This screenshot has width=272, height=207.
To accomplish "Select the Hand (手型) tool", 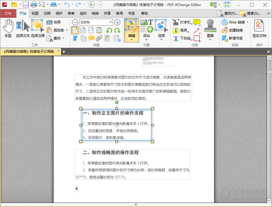I will [x=8, y=28].
